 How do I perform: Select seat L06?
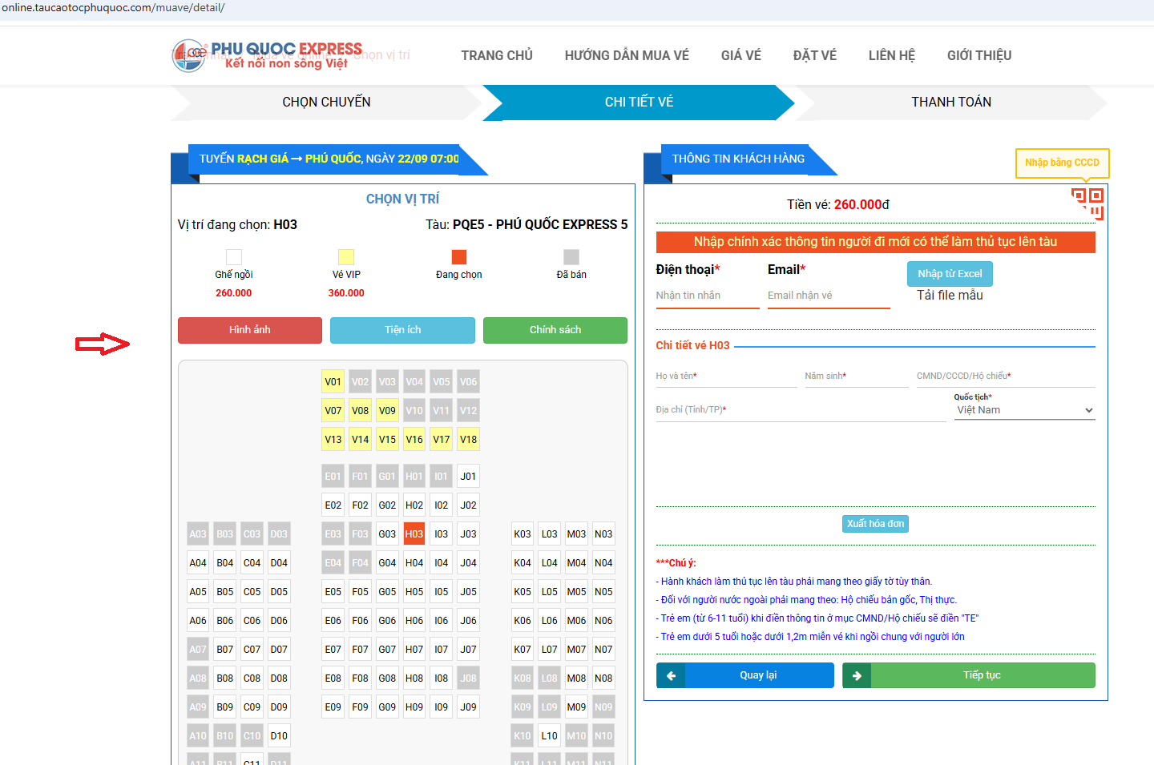[549, 621]
